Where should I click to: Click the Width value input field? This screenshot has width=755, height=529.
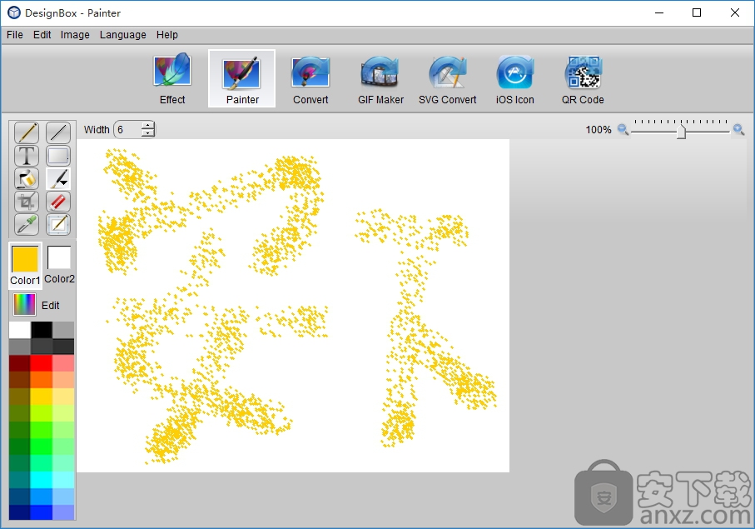point(127,130)
